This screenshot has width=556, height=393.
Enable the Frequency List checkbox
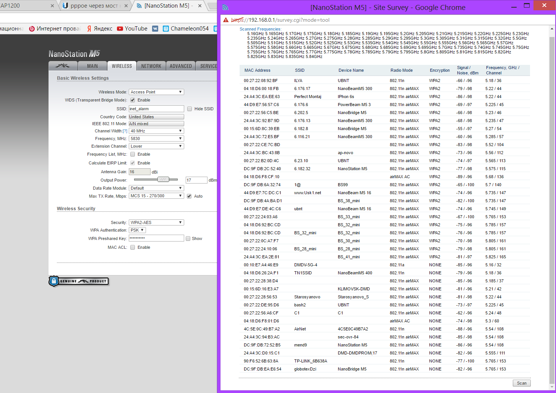pos(133,154)
